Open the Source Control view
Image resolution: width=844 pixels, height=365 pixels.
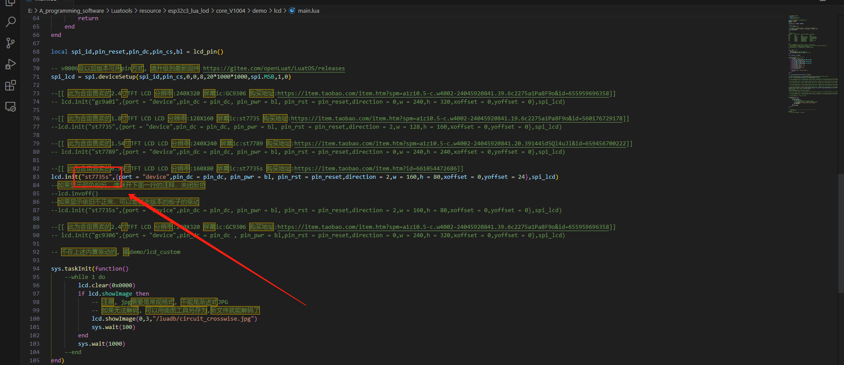click(x=11, y=43)
